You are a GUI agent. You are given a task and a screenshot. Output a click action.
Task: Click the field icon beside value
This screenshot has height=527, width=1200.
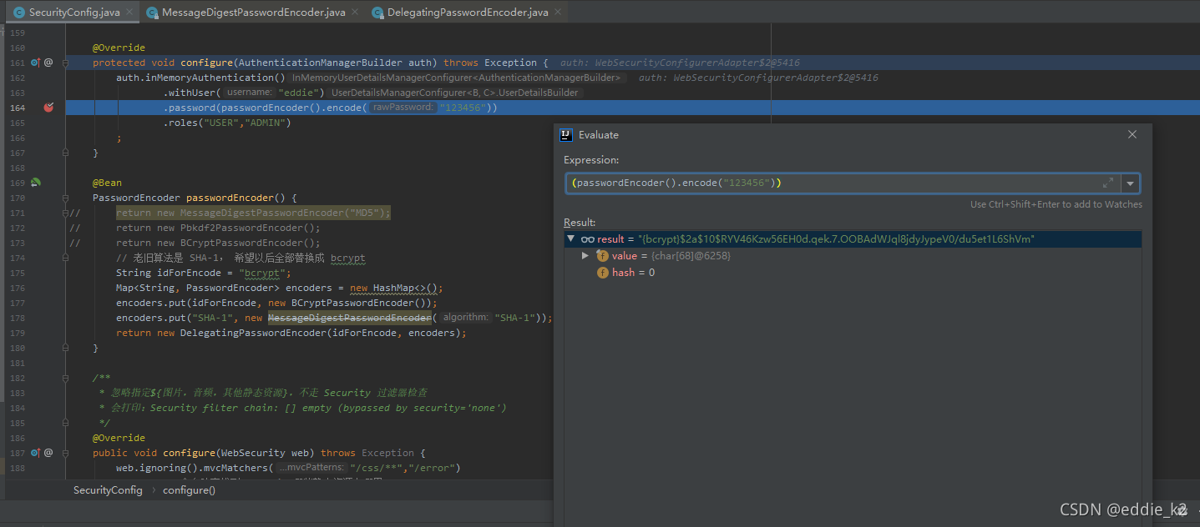pos(603,256)
